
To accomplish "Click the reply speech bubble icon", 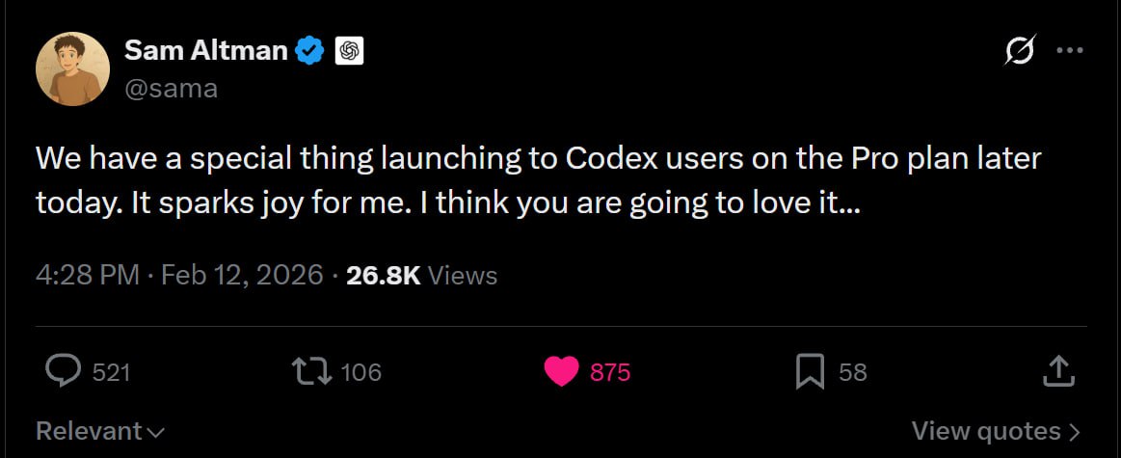I will (64, 371).
